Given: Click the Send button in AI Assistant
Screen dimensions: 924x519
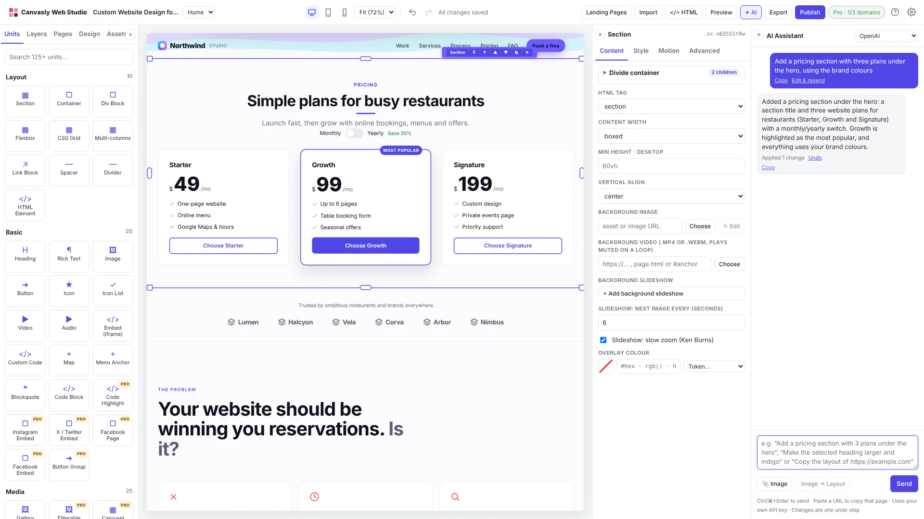Looking at the screenshot, I should point(904,484).
